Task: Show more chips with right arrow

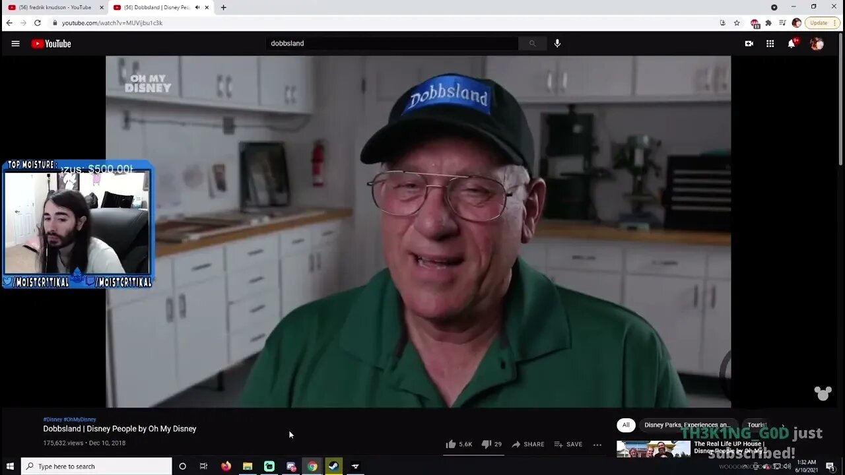Action: click(x=783, y=425)
